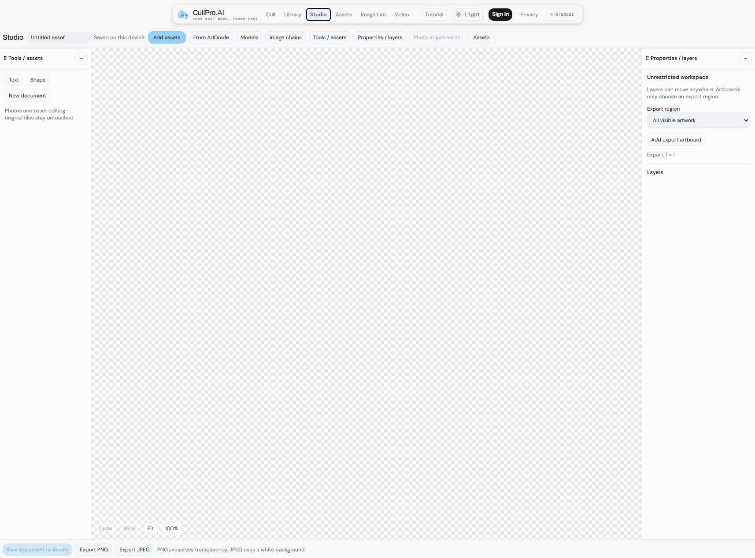
Task: Export the document as JPEG
Action: click(135, 550)
